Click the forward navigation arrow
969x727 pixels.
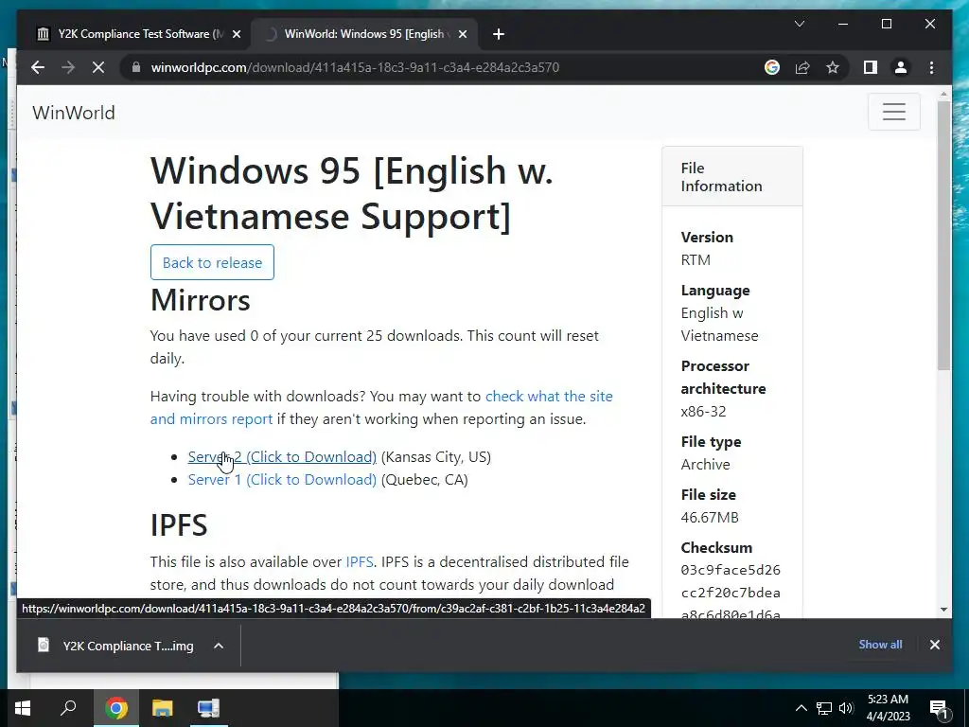click(68, 67)
